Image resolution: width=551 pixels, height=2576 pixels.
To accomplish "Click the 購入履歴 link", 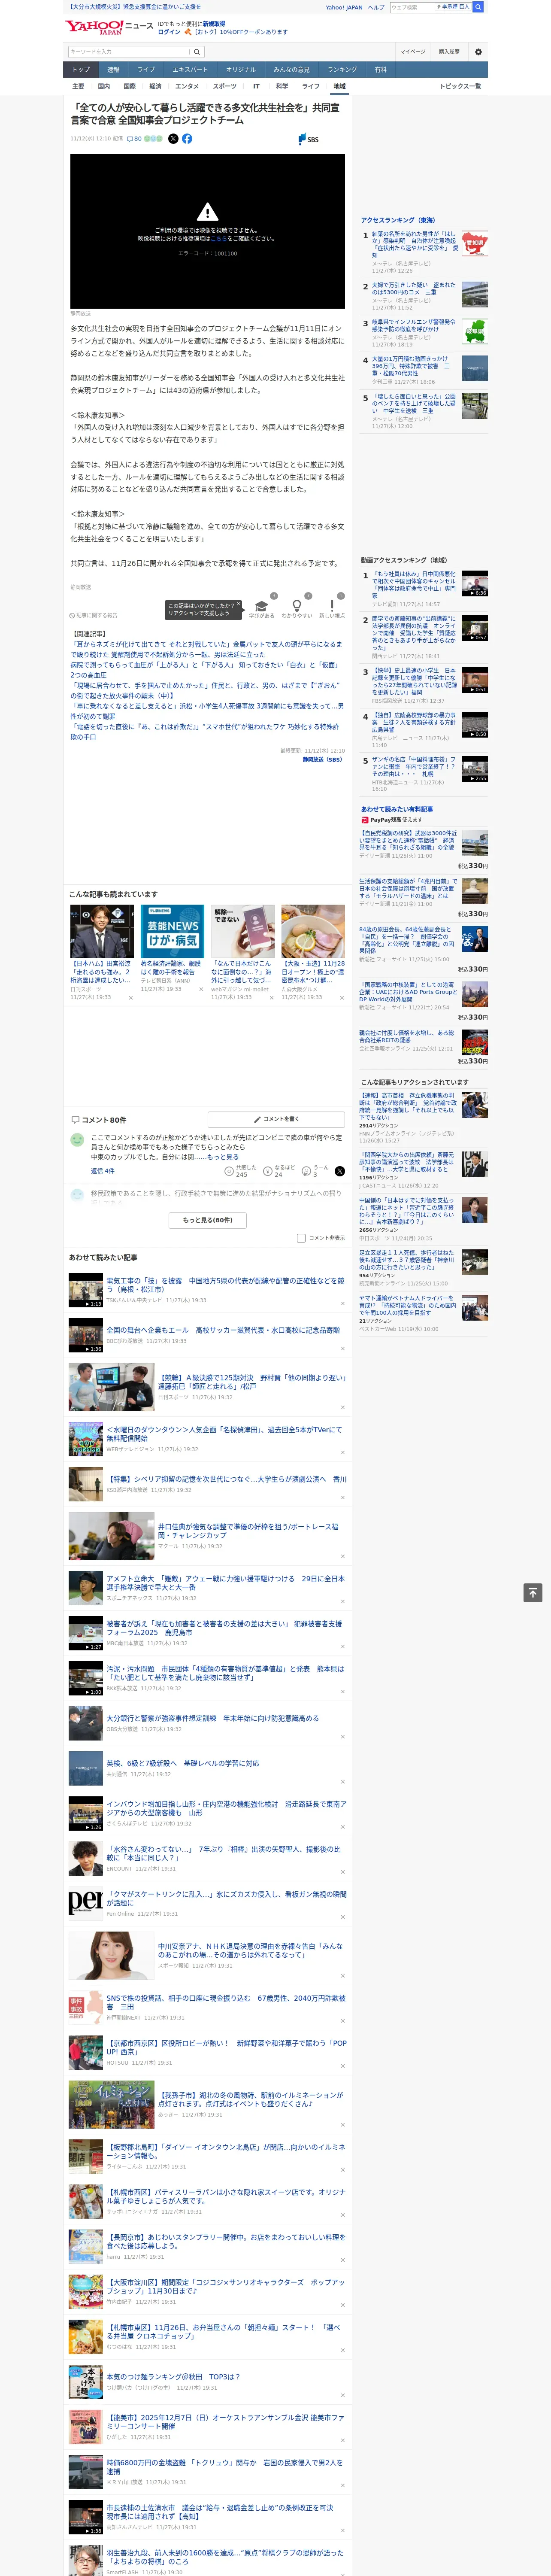I will click(x=449, y=52).
